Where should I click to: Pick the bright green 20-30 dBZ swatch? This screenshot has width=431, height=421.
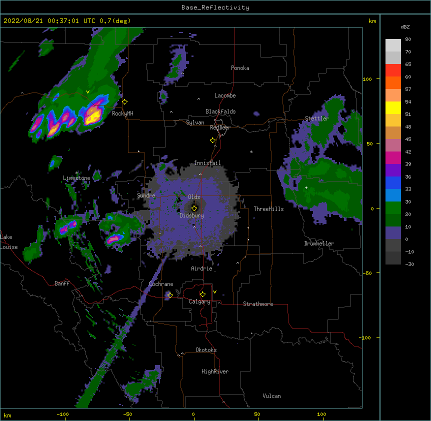pos(393,208)
